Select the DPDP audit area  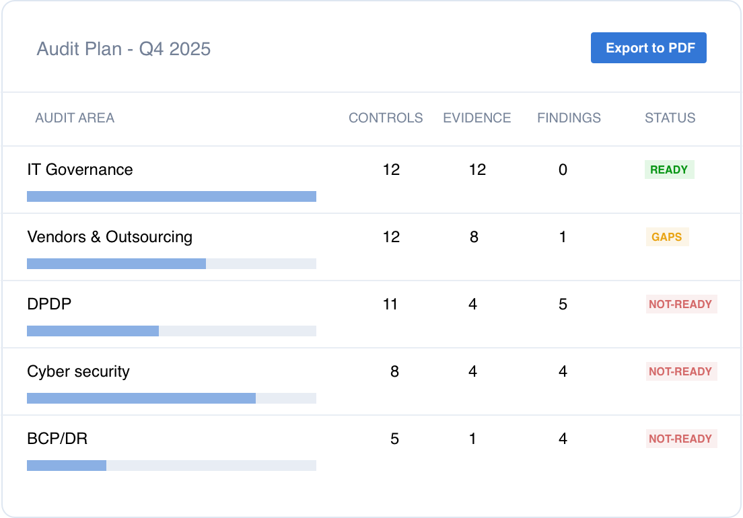click(x=49, y=304)
